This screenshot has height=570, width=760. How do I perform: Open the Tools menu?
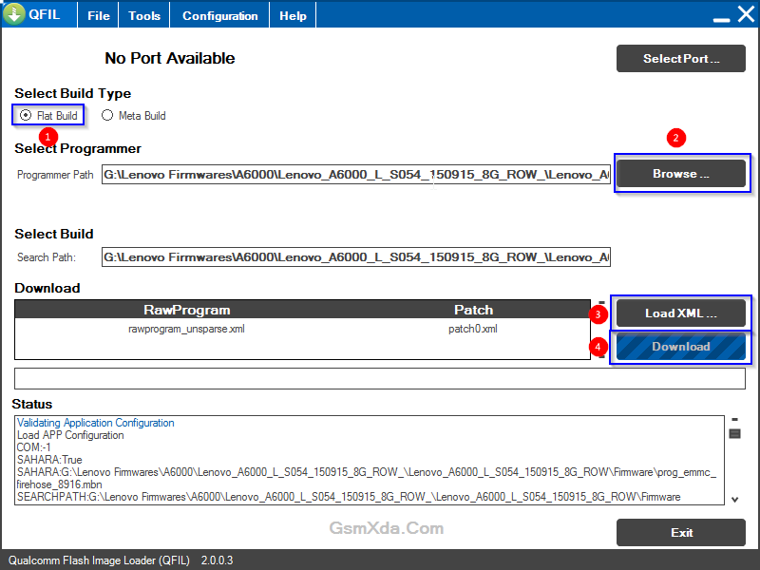pos(144,15)
